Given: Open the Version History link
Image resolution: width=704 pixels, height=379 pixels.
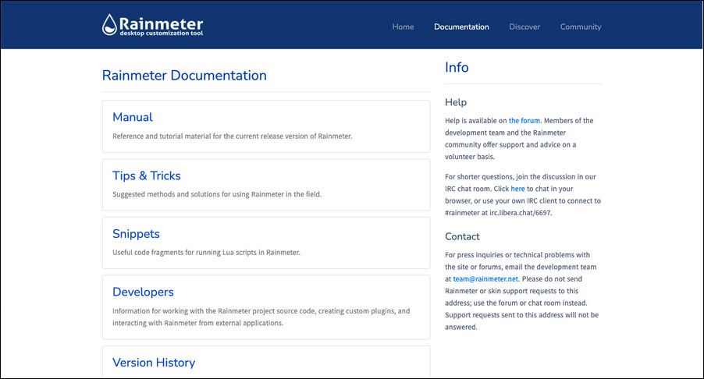Looking at the screenshot, I should coord(154,363).
